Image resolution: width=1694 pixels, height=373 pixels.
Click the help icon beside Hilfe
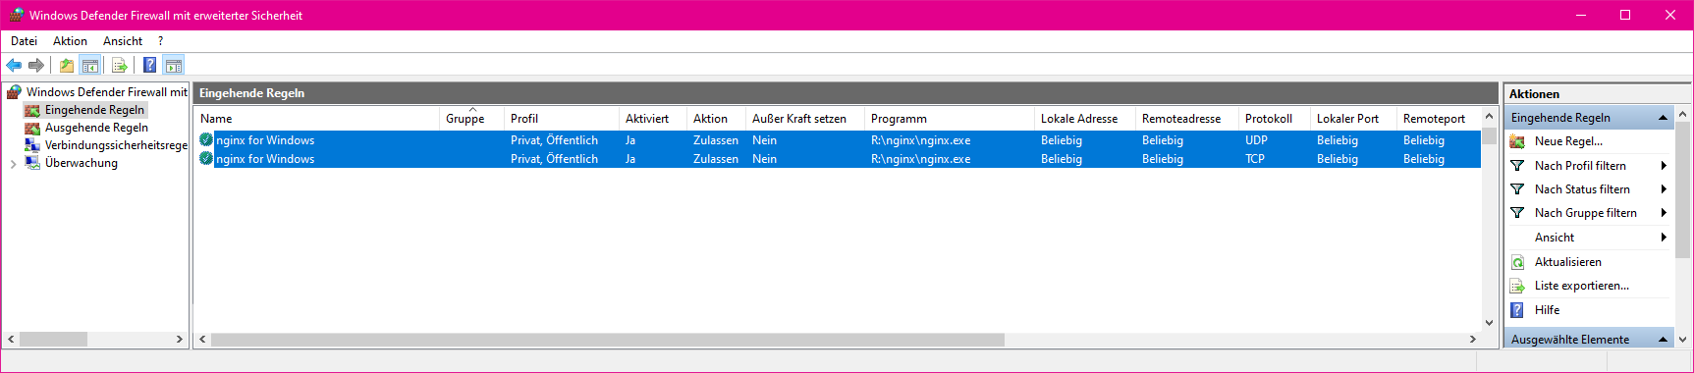point(1517,310)
